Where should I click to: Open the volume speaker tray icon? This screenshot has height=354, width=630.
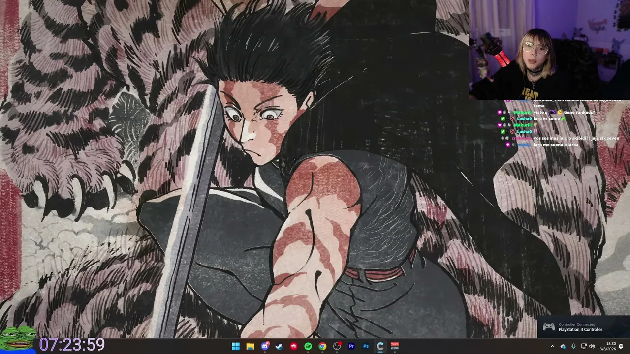pos(592,346)
